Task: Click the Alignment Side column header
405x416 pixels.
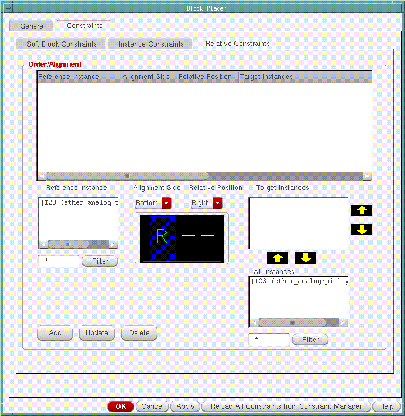Action: 149,77
